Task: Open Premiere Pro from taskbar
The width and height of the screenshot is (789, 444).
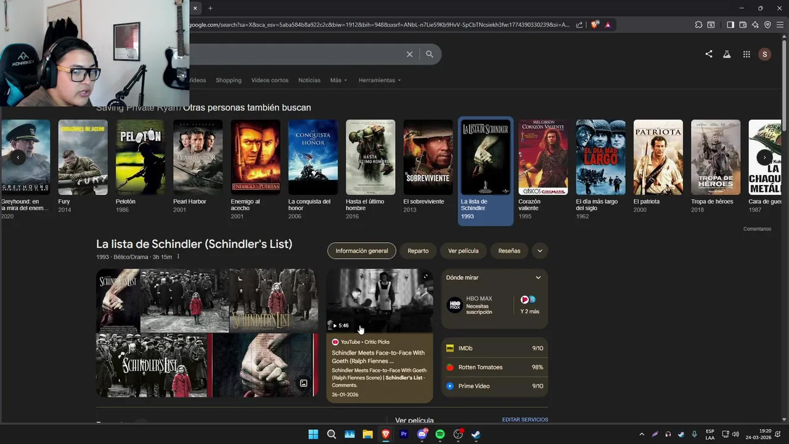Action: [x=404, y=434]
